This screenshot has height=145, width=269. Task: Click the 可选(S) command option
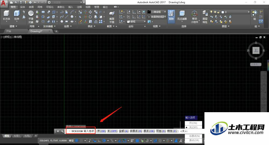pos(161,131)
